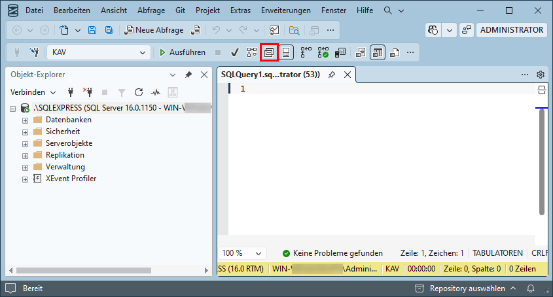Open the KAV database dropdown
Viewport: 553px width, 297px height.
(143, 52)
